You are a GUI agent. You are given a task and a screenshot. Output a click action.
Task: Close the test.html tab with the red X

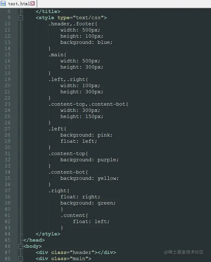(33, 3)
